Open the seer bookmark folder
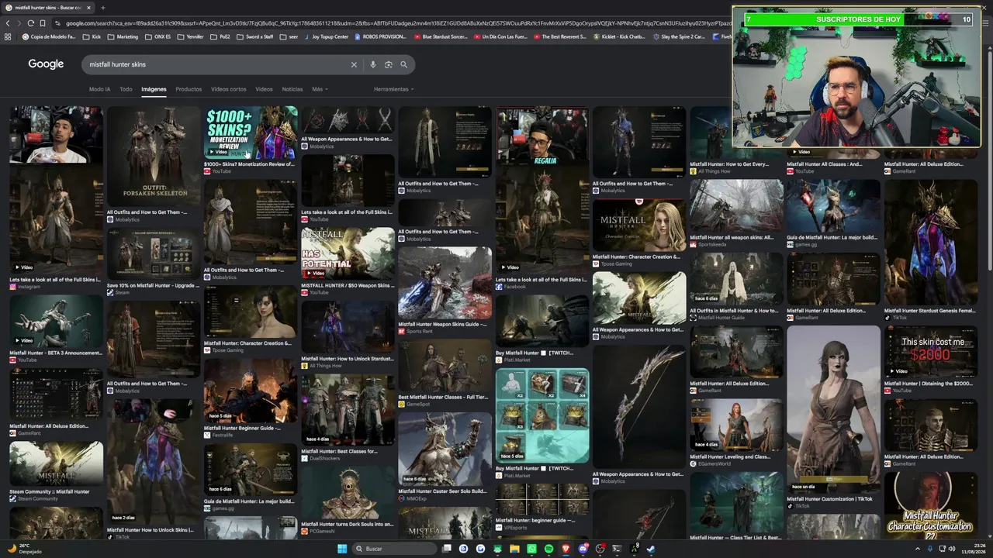993x558 pixels. (x=289, y=36)
